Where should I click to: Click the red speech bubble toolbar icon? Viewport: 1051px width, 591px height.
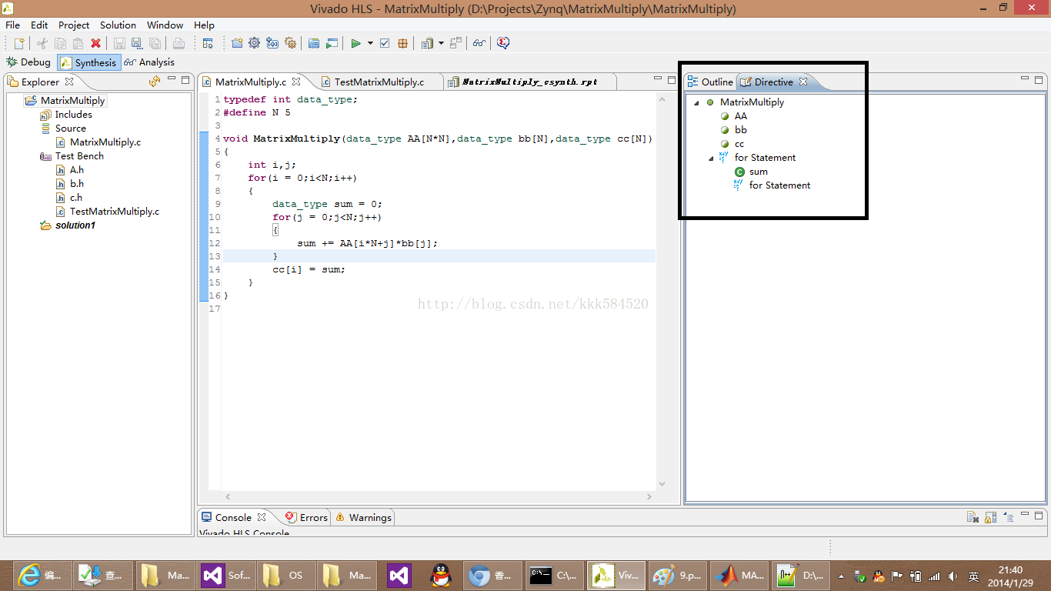click(503, 43)
